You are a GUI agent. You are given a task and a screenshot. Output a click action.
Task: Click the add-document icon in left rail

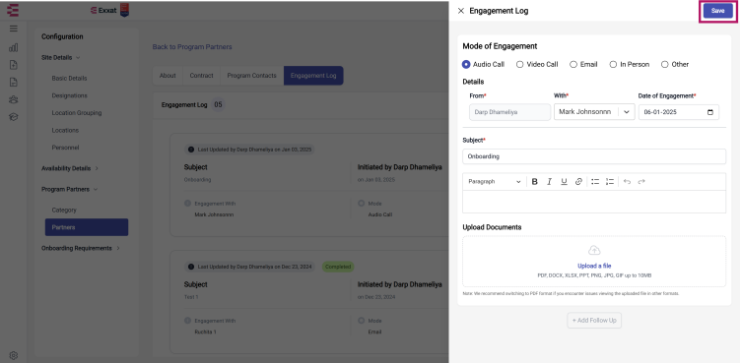[13, 65]
